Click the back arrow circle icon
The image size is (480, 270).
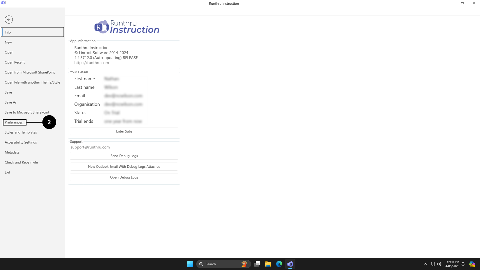coord(9,19)
